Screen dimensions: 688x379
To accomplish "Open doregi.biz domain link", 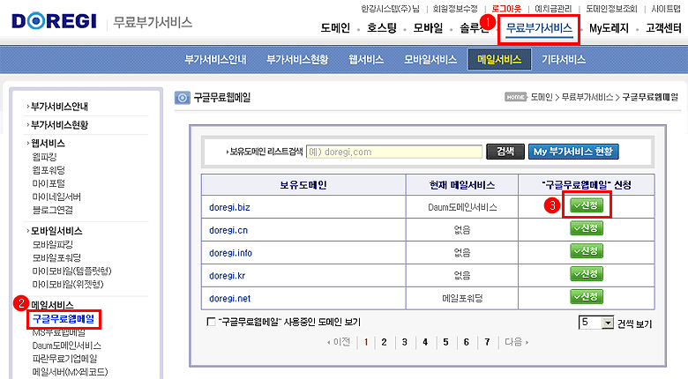I will coord(229,207).
